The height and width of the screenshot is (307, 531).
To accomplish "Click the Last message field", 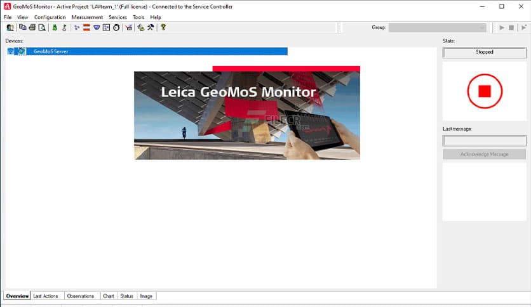I will (484, 141).
